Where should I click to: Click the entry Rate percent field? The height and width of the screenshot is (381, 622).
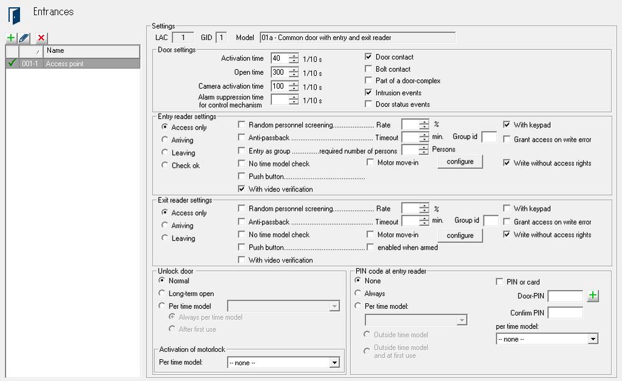tap(410, 125)
